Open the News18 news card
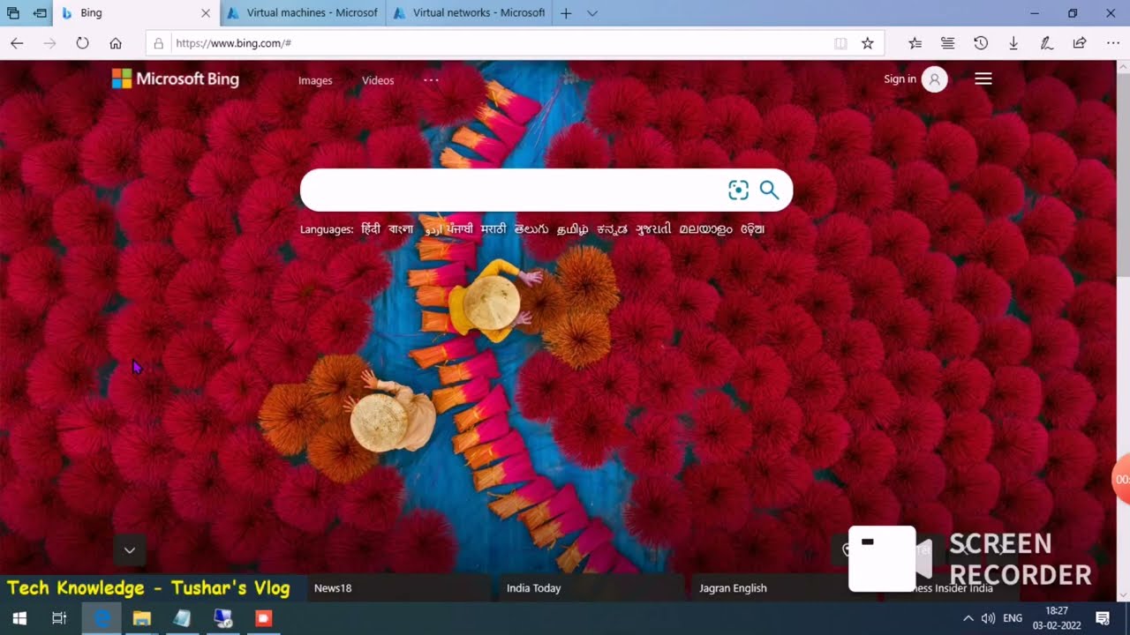1130x635 pixels. pyautogui.click(x=399, y=588)
